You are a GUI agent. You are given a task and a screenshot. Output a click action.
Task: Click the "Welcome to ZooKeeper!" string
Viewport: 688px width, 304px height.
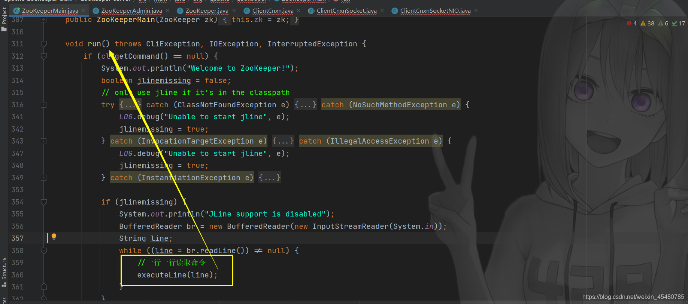(238, 68)
